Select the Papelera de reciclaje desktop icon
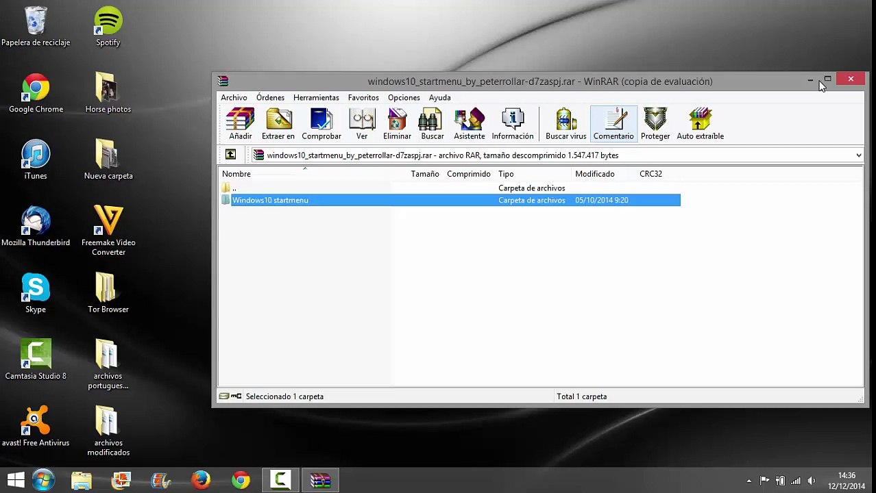Screen dimensions: 876x493 [x=36, y=26]
